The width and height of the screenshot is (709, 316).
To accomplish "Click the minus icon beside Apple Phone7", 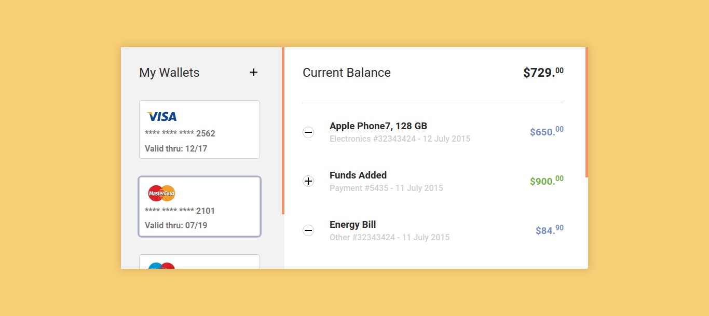I will [x=308, y=132].
